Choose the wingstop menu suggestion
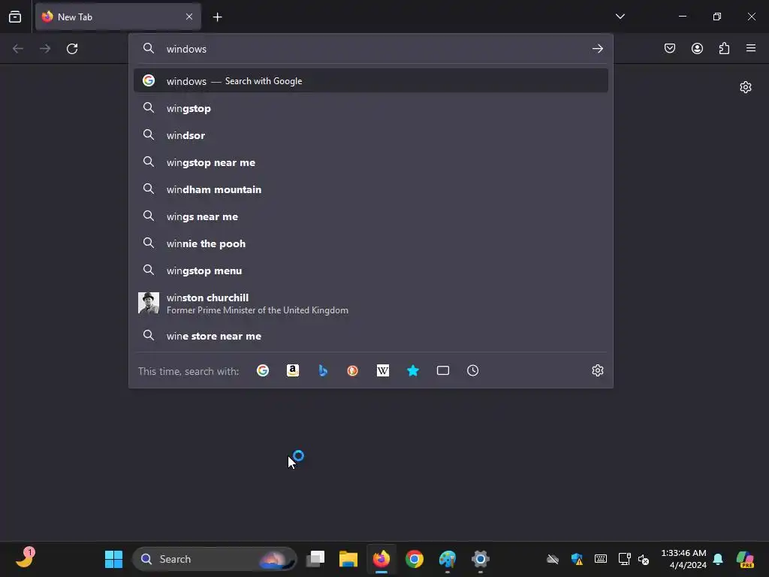 point(371,270)
